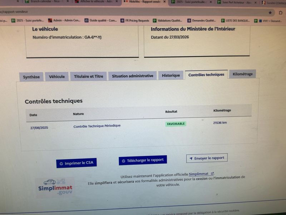The image size is (286, 215).
Task: Open the Synthèse tab
Action: point(31,77)
